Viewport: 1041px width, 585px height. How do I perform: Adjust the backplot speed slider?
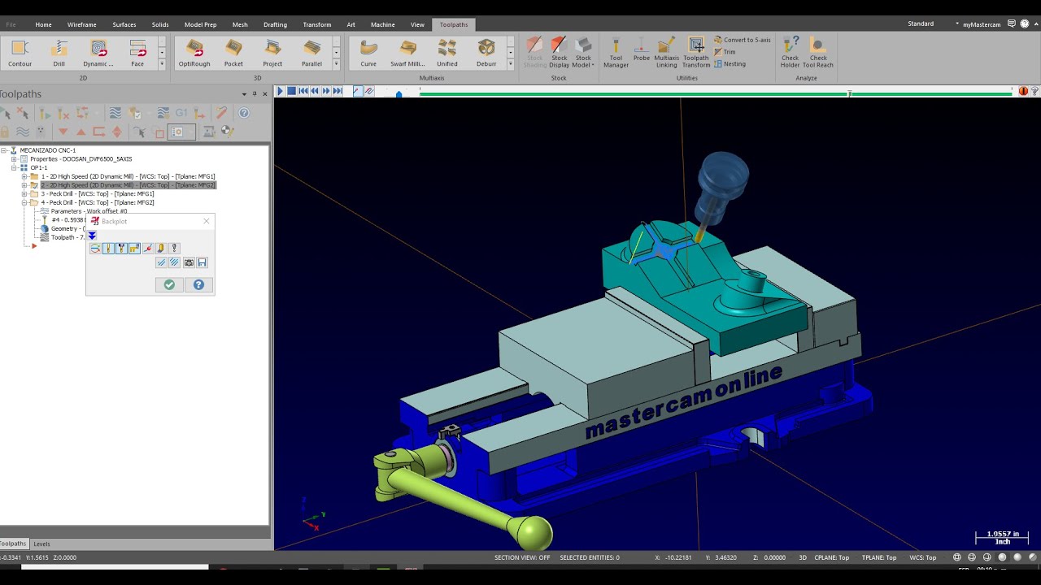tap(399, 93)
